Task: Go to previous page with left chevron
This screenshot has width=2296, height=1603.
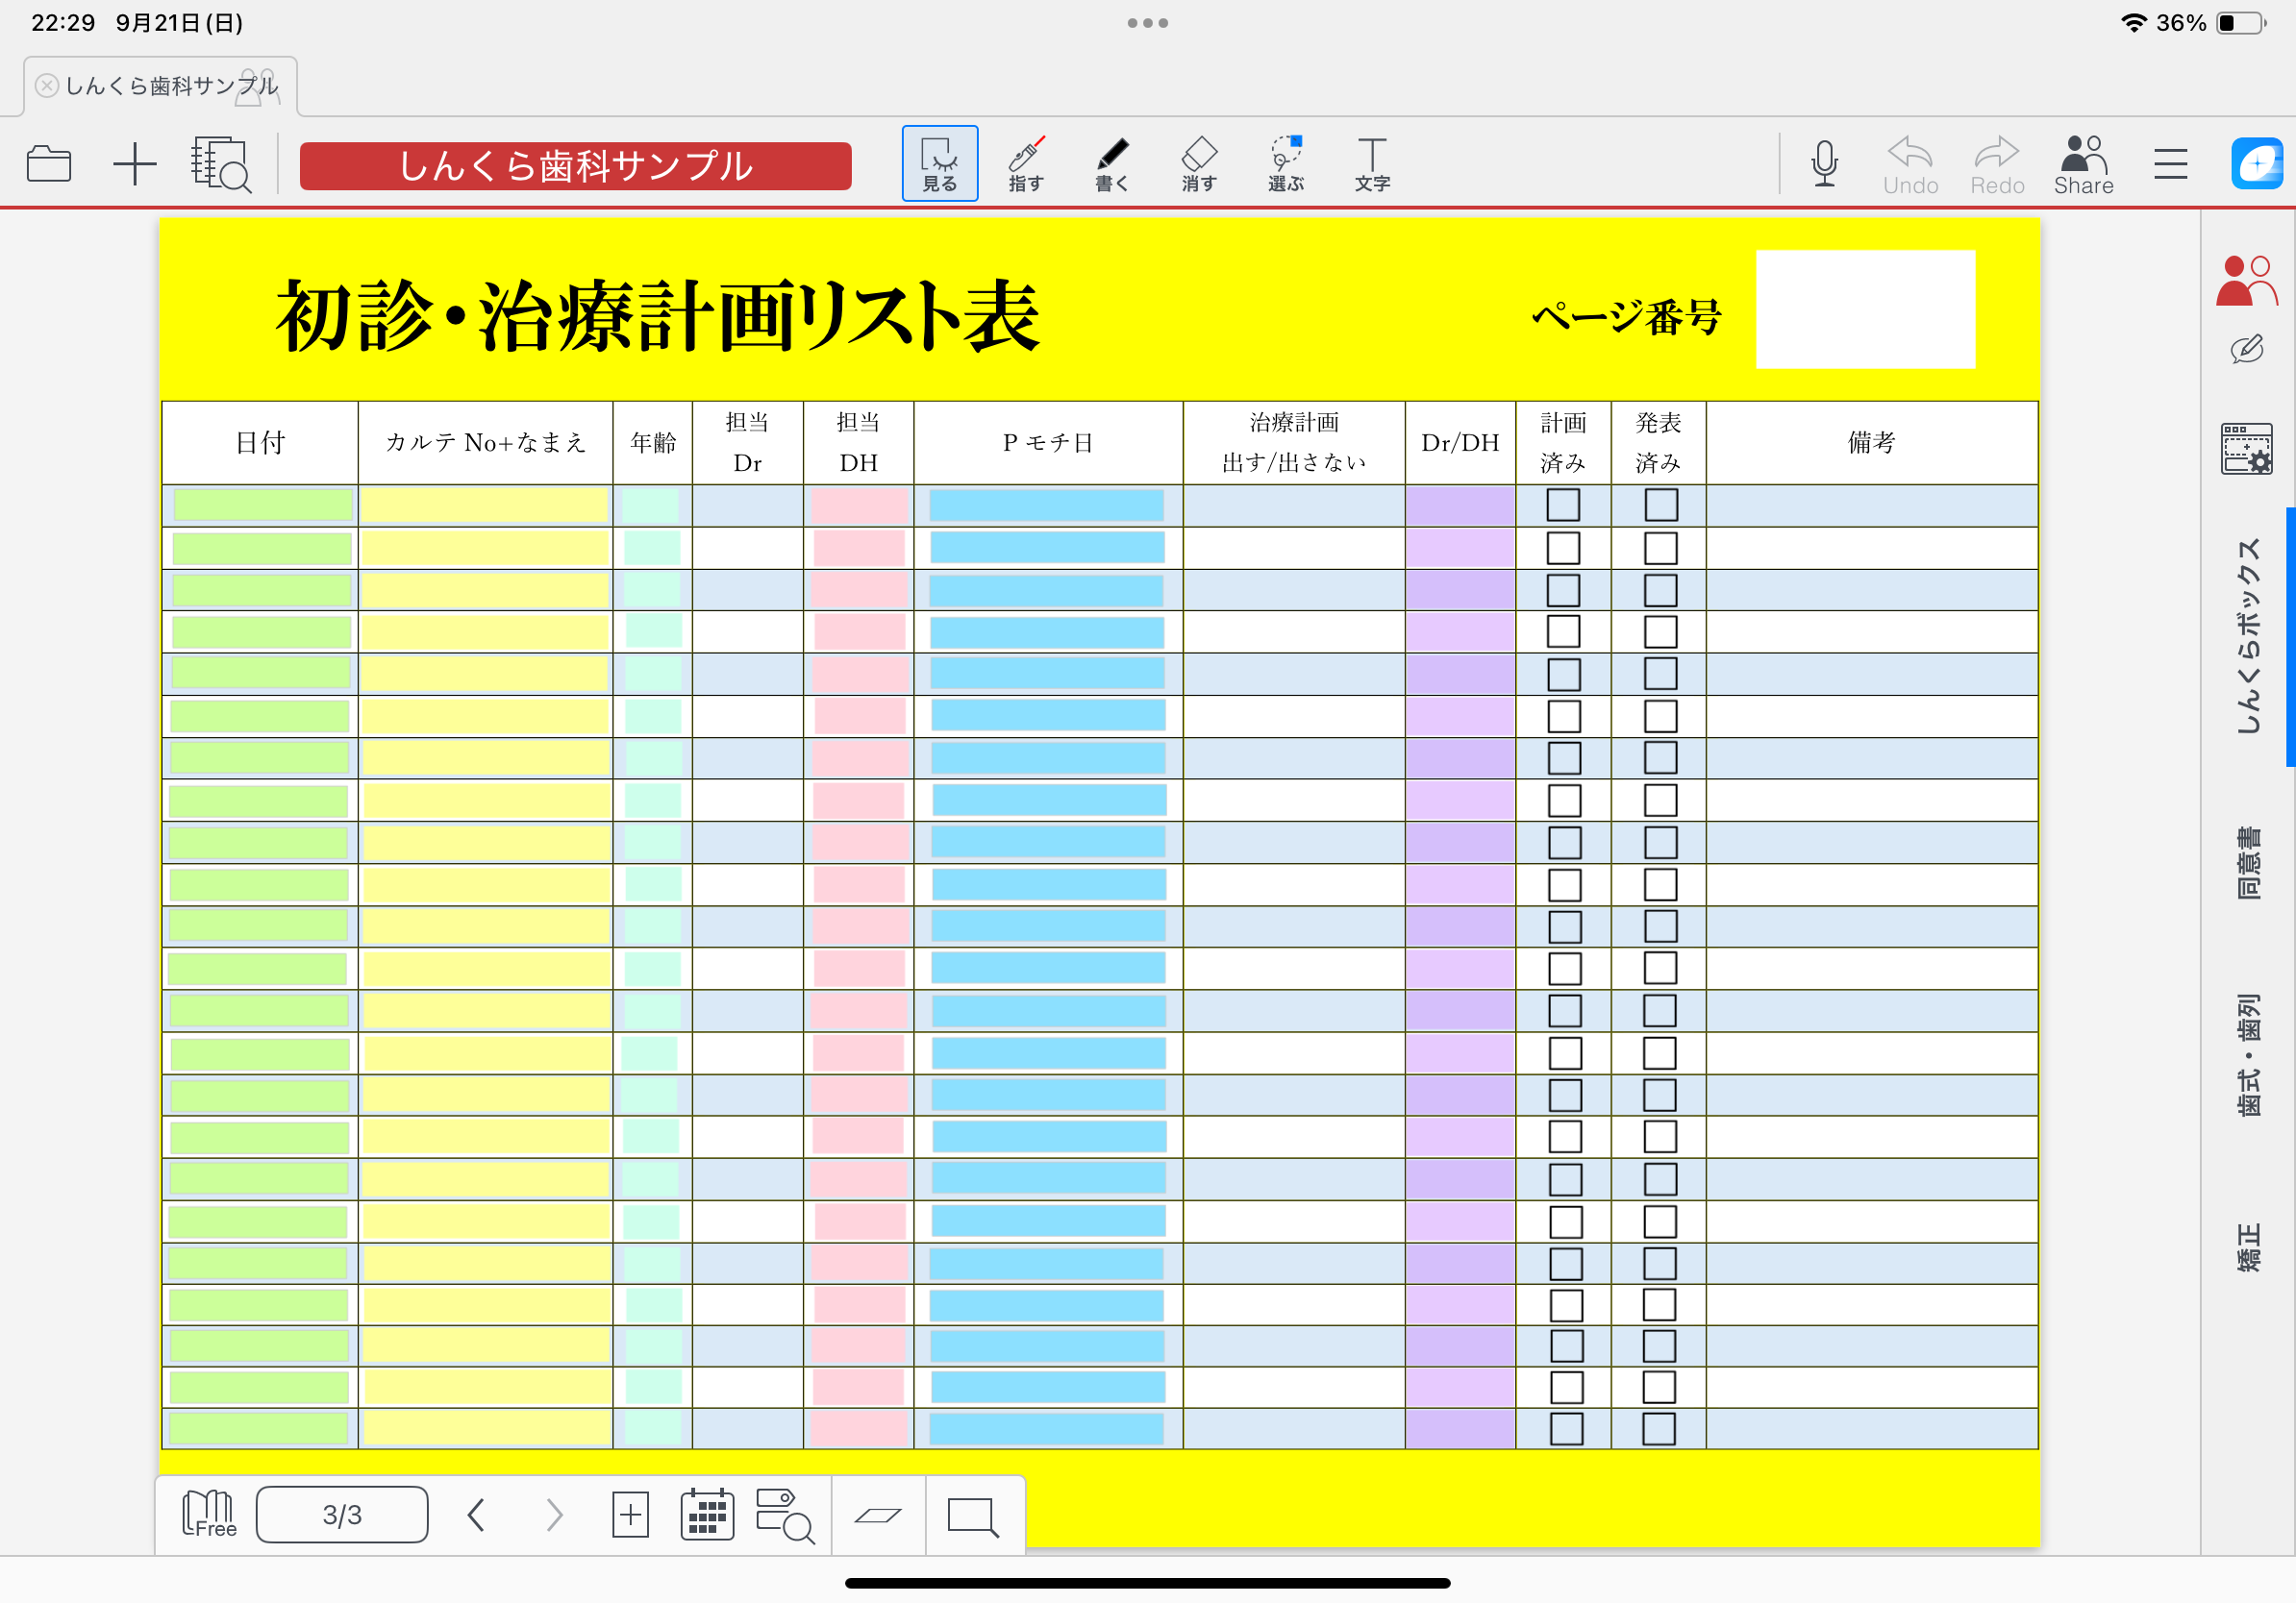Action: point(476,1515)
